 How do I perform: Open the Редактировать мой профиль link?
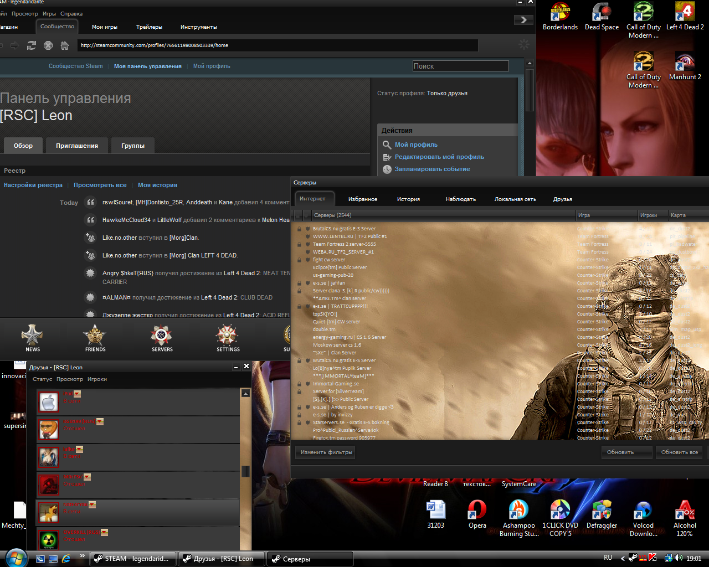439,157
